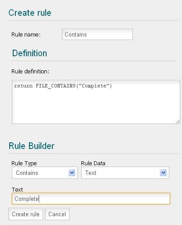Screen dimensions: 182x225
Task: Click the "Text" label above the input
Action: pos(17,189)
